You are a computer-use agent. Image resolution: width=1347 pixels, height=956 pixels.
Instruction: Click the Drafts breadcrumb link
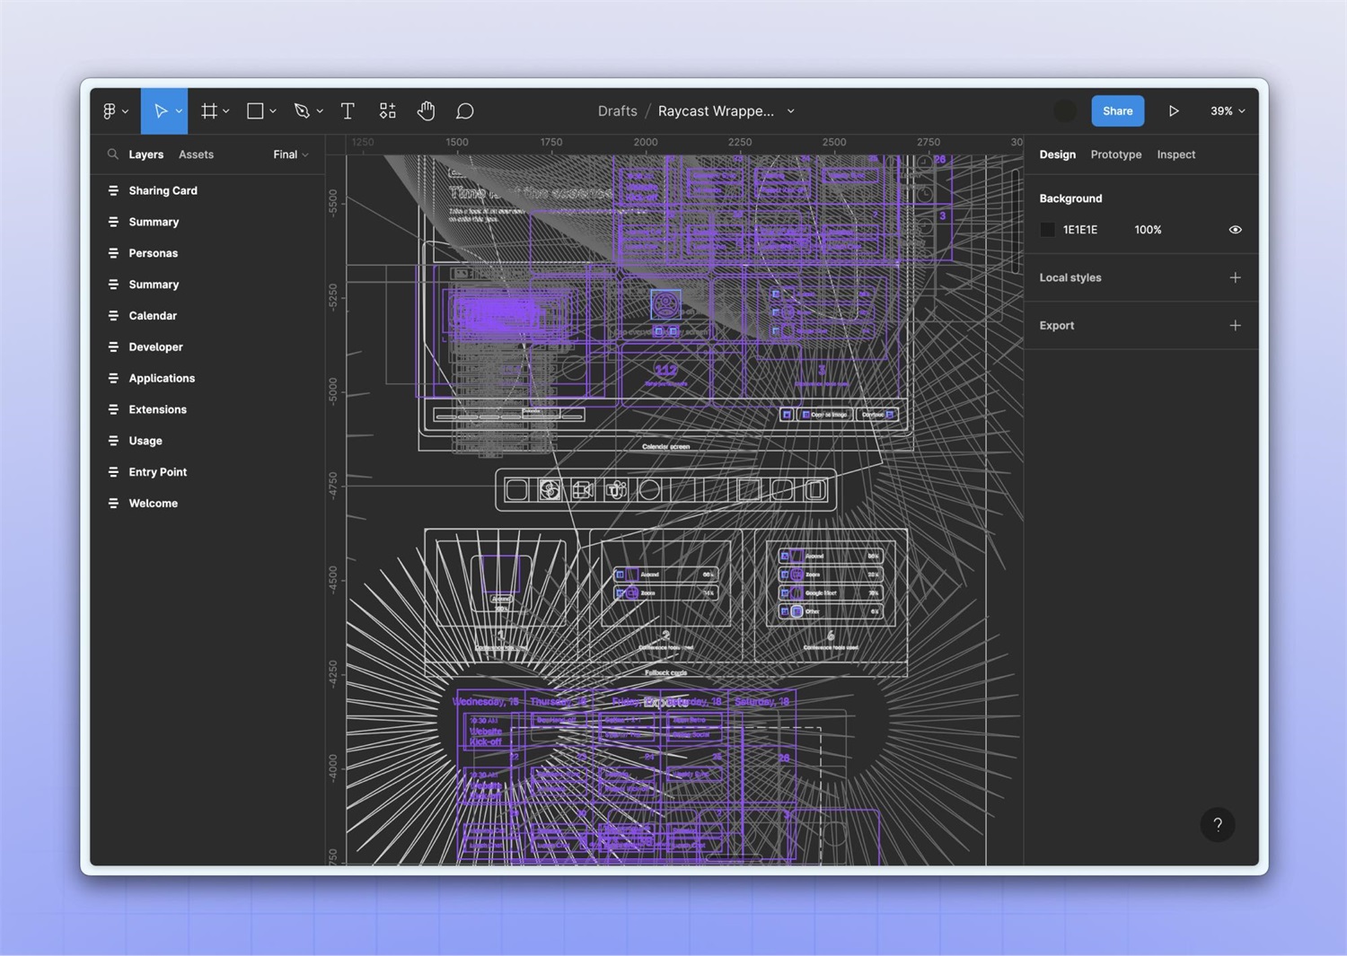(x=617, y=111)
